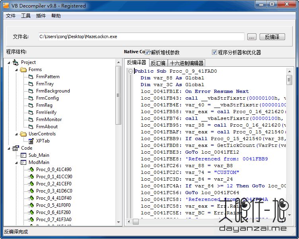Toggle the 解析堆栈参数 checkbox
299x239 pixels.
click(147, 52)
